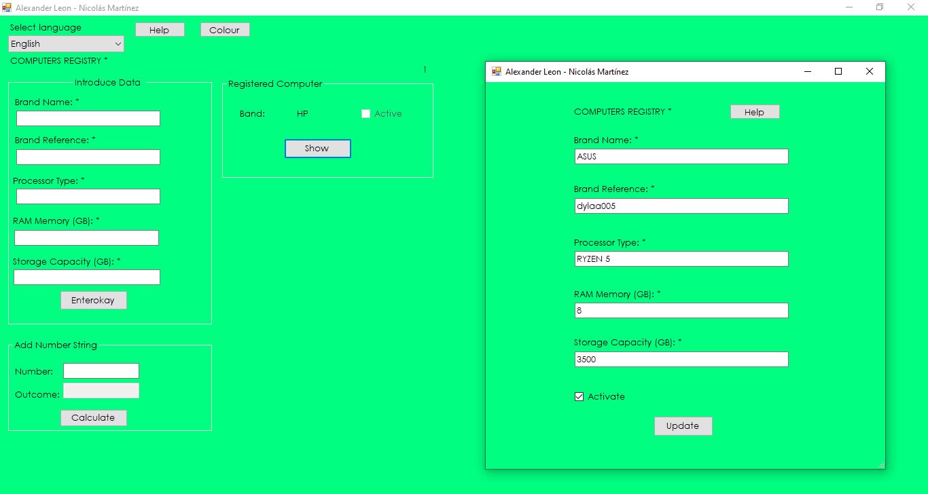The image size is (928, 494).
Task: Click the Colour button
Action: click(x=225, y=29)
